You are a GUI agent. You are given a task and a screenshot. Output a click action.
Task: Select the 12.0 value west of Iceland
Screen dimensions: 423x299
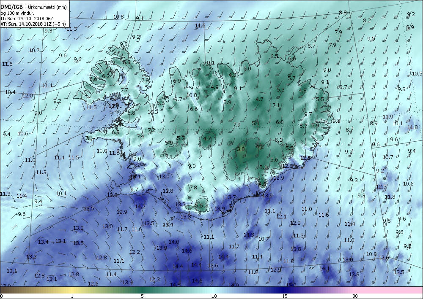coord(27,95)
